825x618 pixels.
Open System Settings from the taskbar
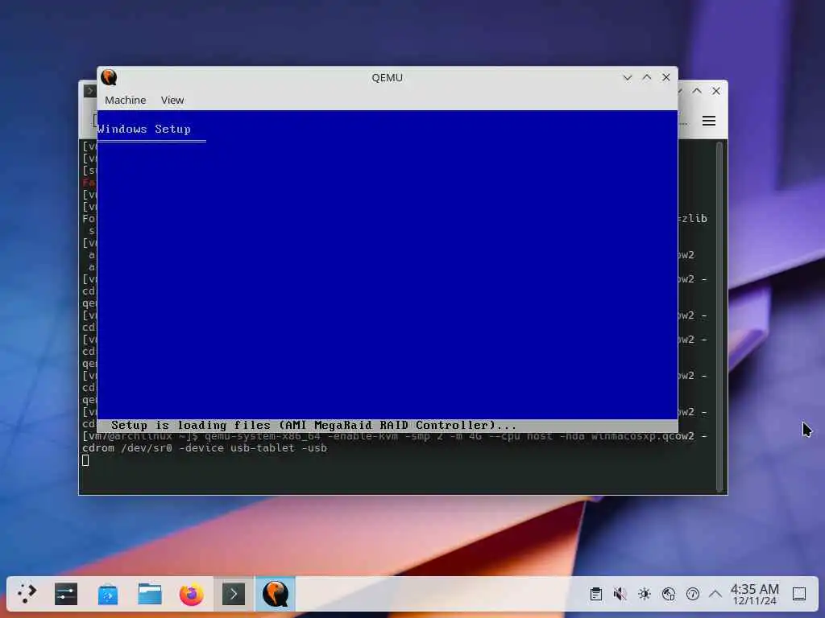coord(66,594)
